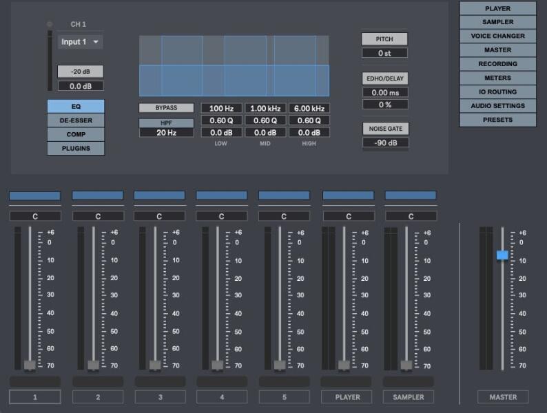
Task: Select the PLAYER channel label button
Action: [x=347, y=396]
